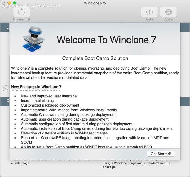
Task: Open the Videos YouTube icon
Action: (x=169, y=12)
